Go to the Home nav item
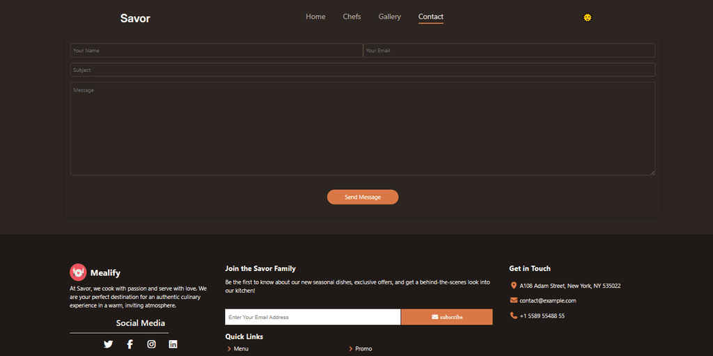The image size is (713, 356). tap(315, 17)
